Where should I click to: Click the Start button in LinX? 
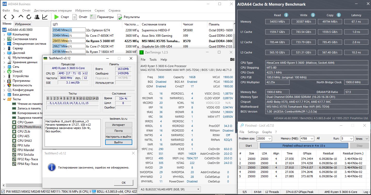249,146
